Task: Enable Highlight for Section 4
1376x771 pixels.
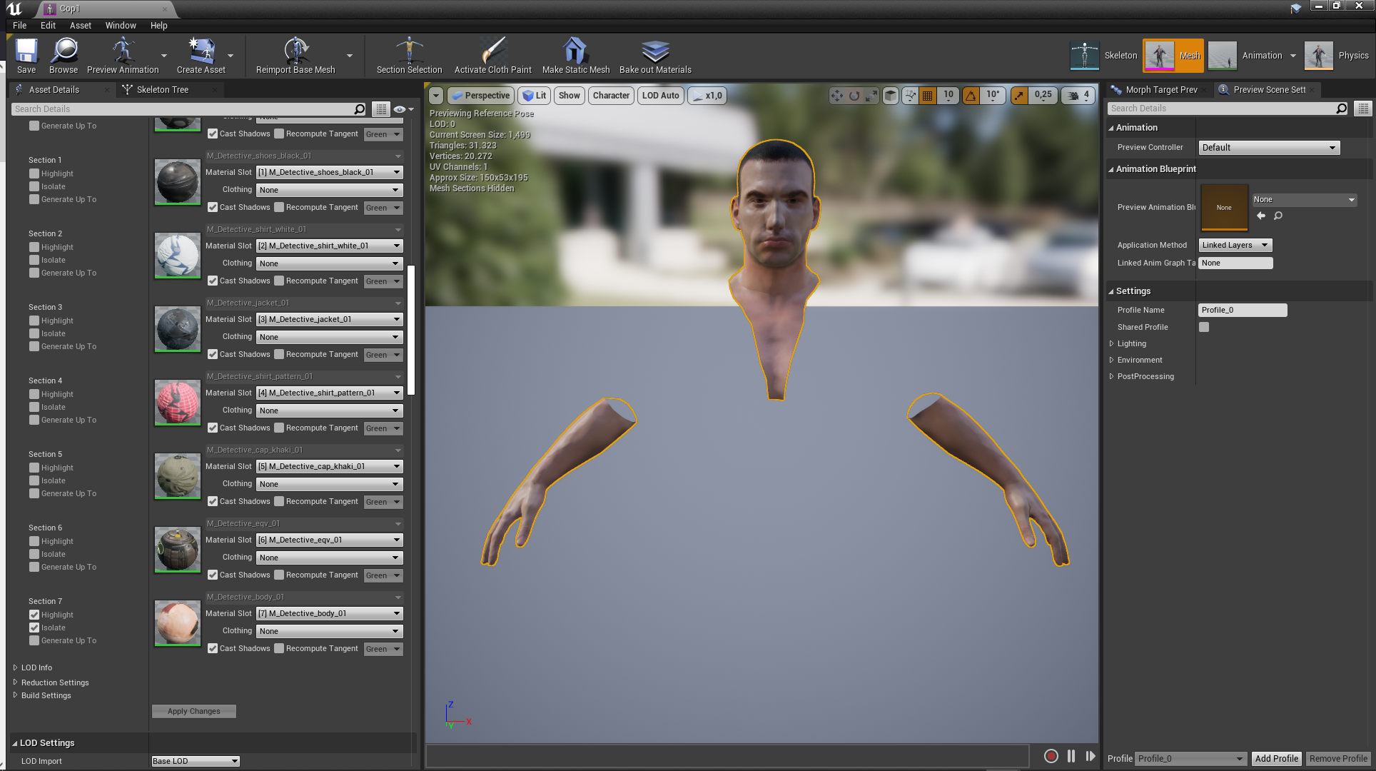Action: [x=34, y=394]
